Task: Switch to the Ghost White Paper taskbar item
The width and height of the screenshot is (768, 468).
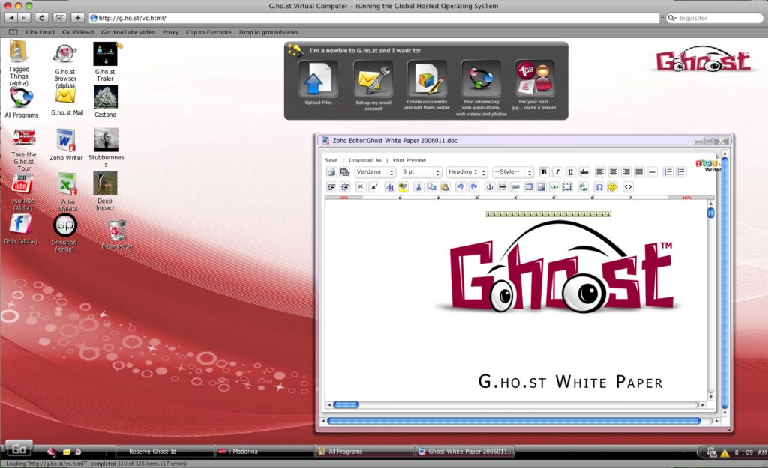Action: pyautogui.click(x=465, y=452)
